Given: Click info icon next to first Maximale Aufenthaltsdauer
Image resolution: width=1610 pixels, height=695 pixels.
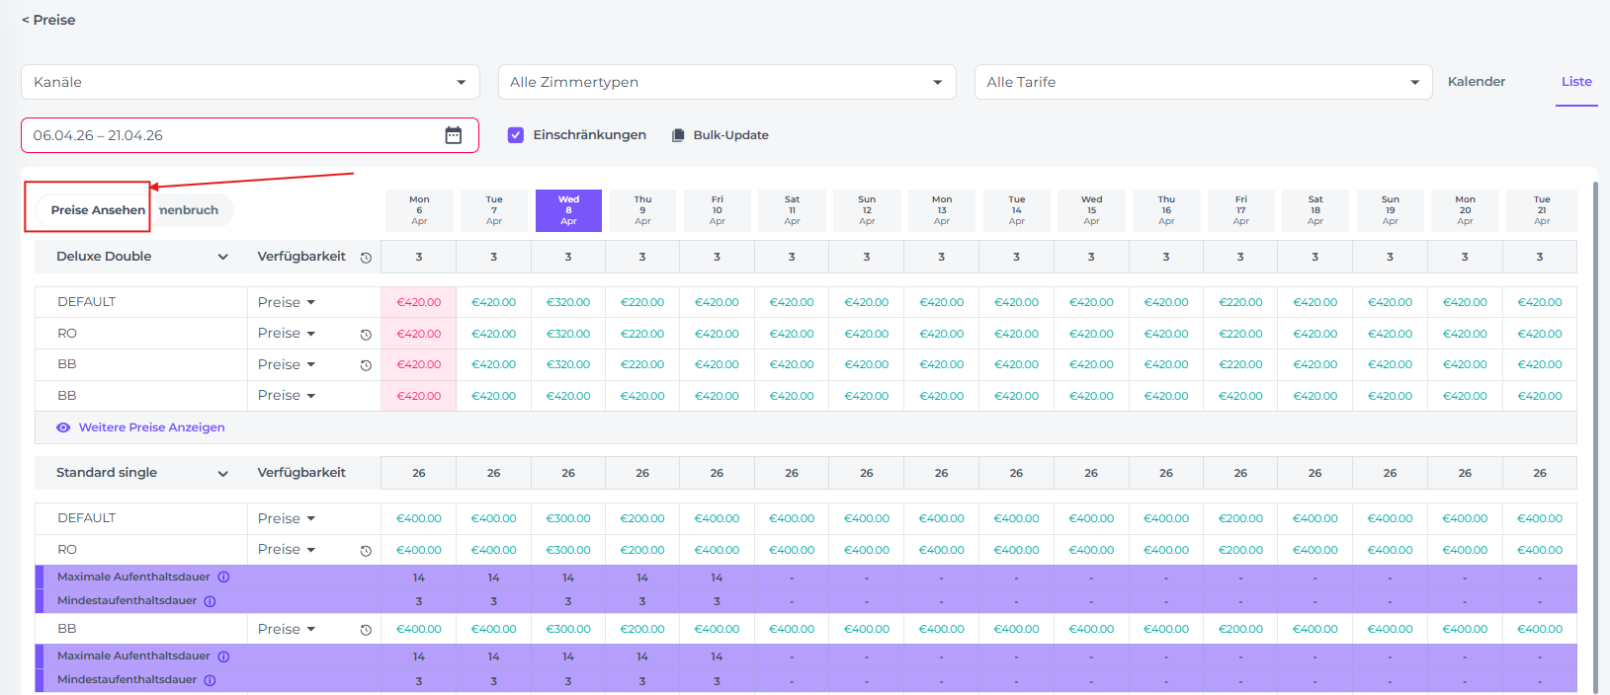Looking at the screenshot, I should [x=223, y=578].
